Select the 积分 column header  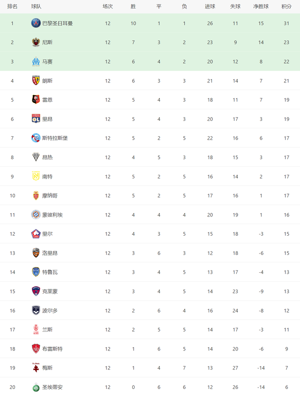[286, 7]
